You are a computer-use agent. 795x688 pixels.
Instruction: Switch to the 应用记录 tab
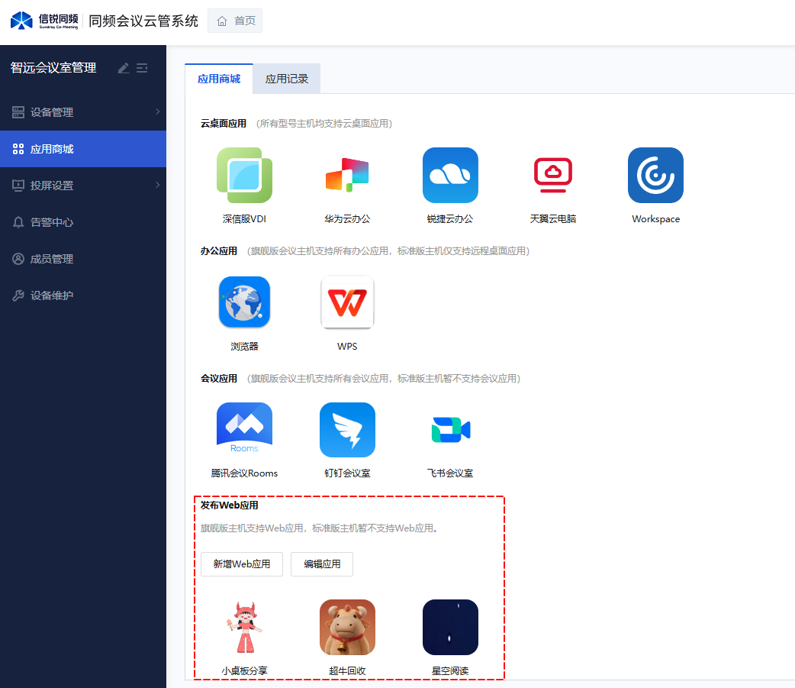pos(287,79)
